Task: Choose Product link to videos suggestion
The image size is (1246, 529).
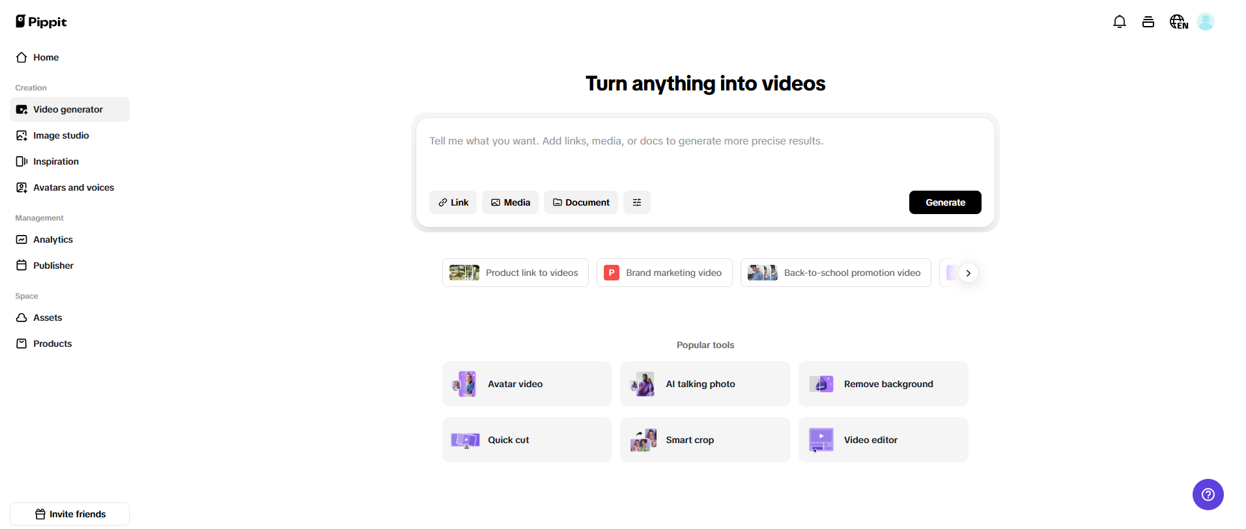Action: tap(515, 273)
